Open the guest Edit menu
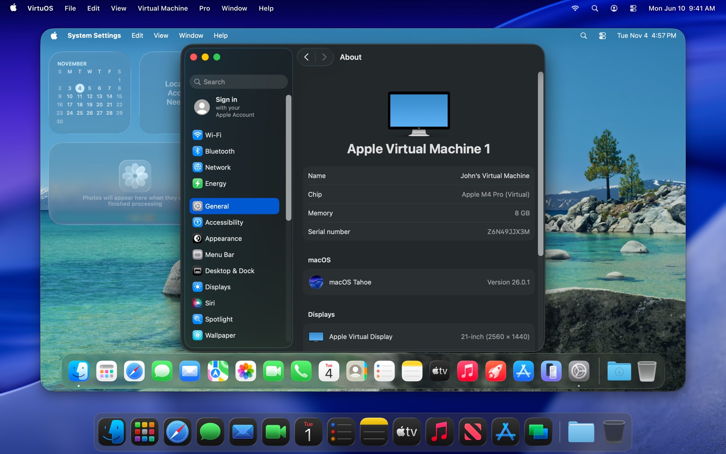This screenshot has width=726, height=454. click(x=137, y=35)
